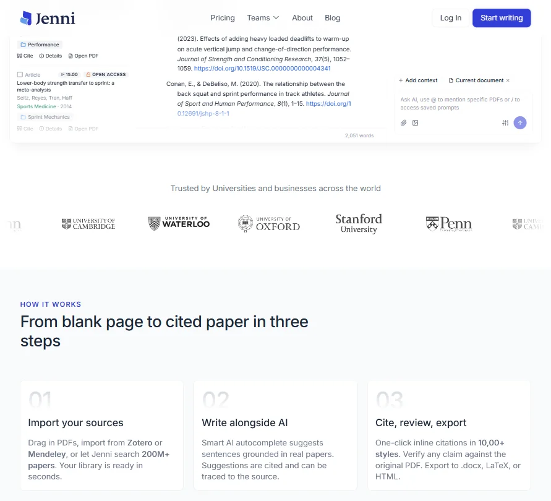Click the IF 15.00 impact factor badge
The height and width of the screenshot is (501, 551).
pos(69,75)
